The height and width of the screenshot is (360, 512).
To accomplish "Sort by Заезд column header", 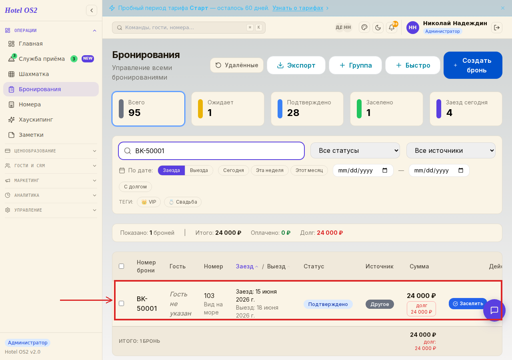I will [247, 266].
